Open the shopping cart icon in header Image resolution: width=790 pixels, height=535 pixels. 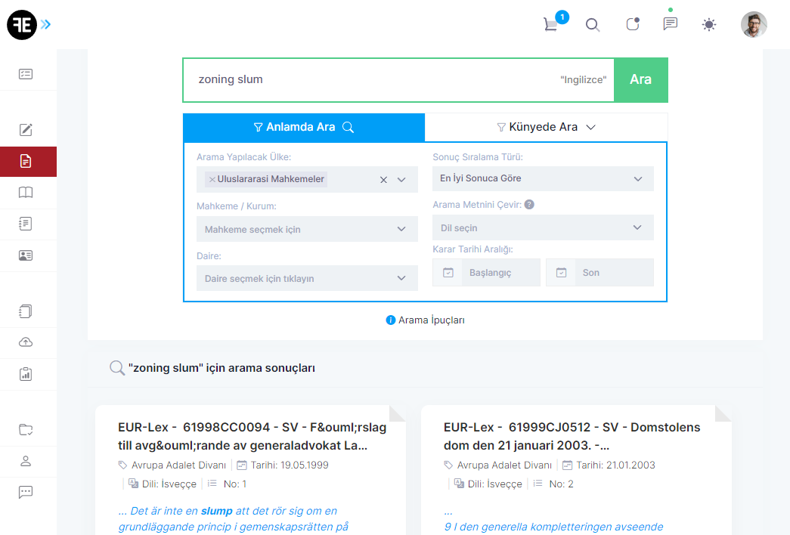click(x=551, y=24)
